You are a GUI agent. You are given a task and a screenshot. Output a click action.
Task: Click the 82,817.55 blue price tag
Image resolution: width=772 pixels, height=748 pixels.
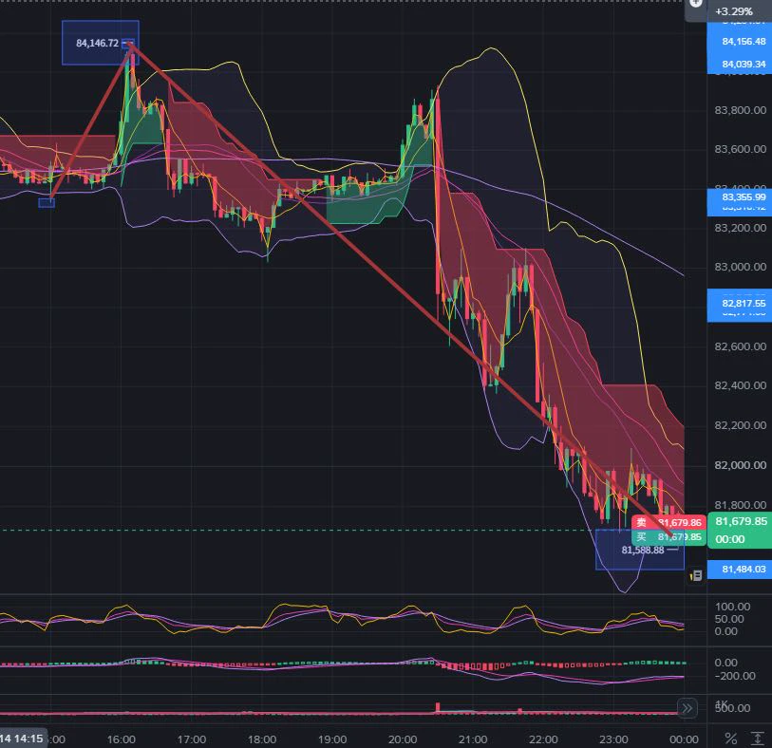click(x=744, y=303)
